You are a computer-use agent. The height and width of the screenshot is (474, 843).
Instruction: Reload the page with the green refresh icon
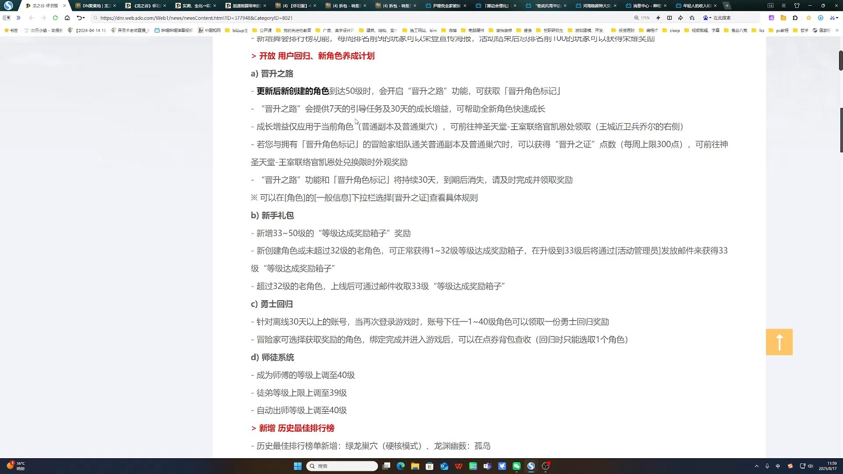tap(55, 18)
